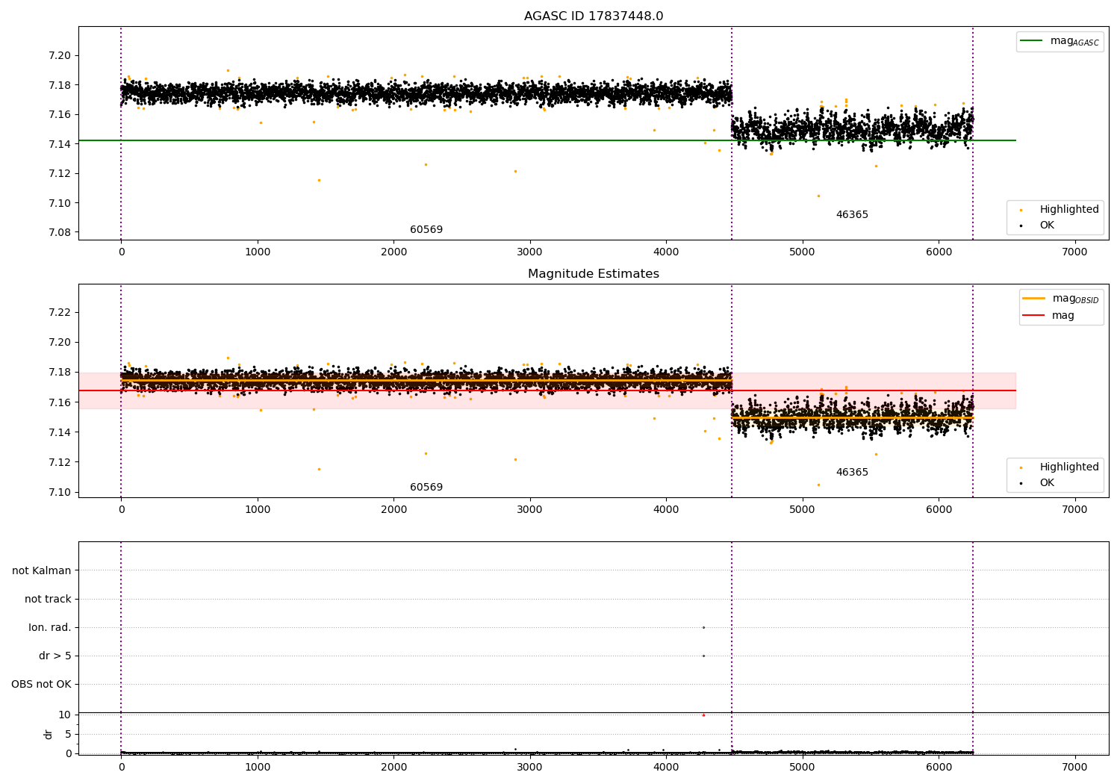Click the 'Magnitude Estimates' plot title

pos(594,274)
